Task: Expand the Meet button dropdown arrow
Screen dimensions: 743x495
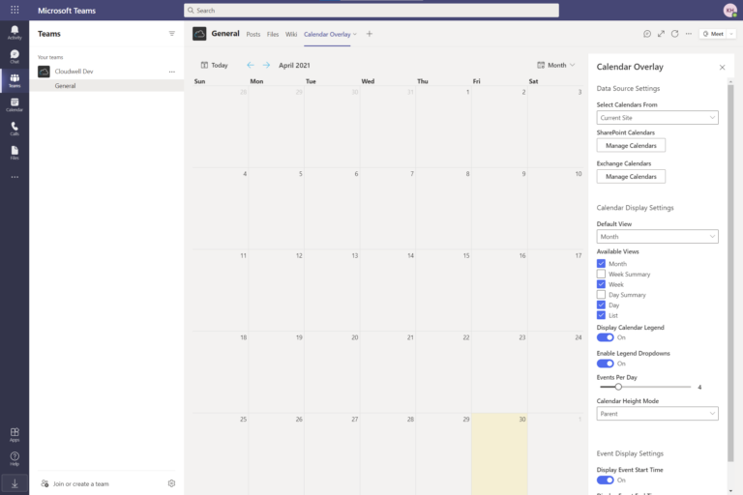Action: pos(731,34)
